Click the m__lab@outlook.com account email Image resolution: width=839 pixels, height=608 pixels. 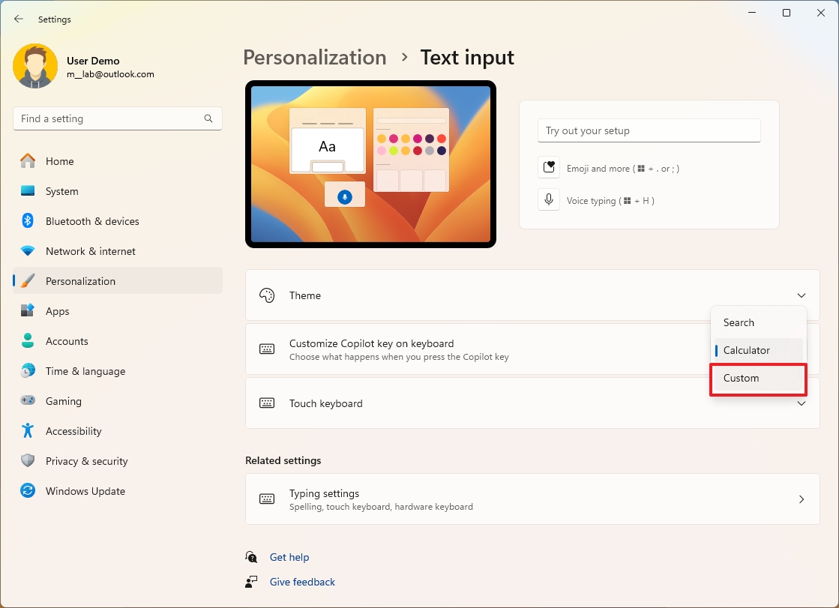pos(110,74)
